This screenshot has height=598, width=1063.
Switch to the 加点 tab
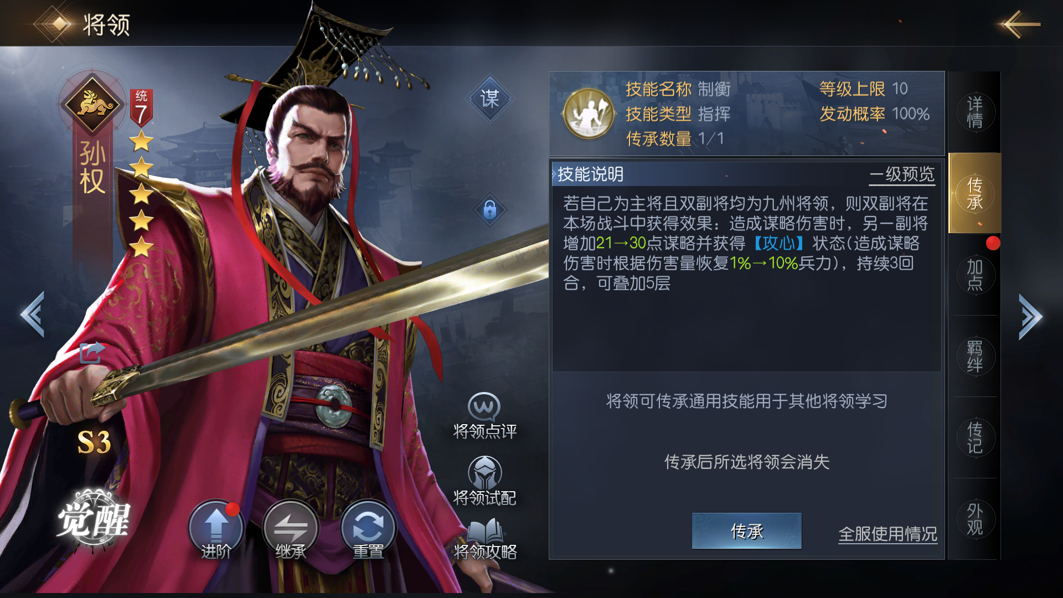(x=974, y=275)
